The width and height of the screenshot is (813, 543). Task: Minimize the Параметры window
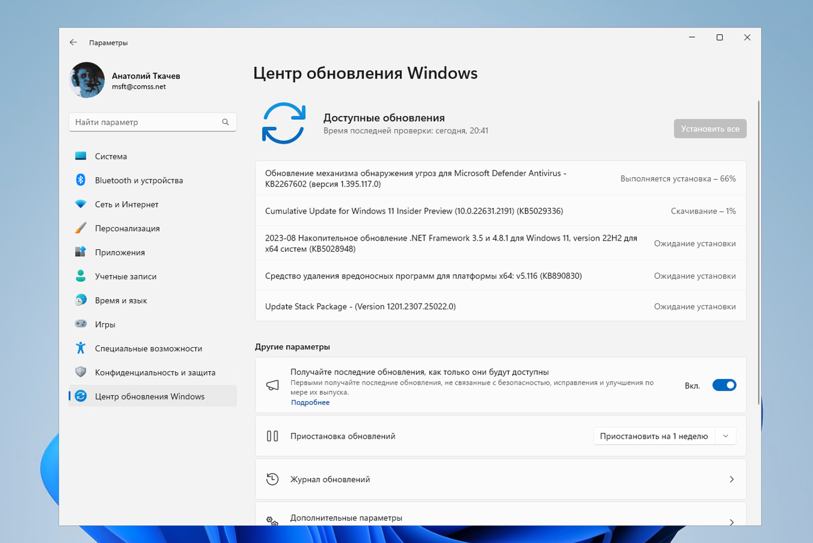(x=692, y=37)
